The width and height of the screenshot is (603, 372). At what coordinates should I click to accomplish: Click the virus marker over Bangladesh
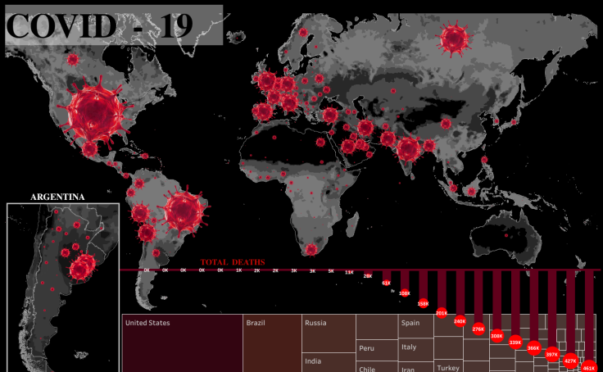[x=429, y=145]
